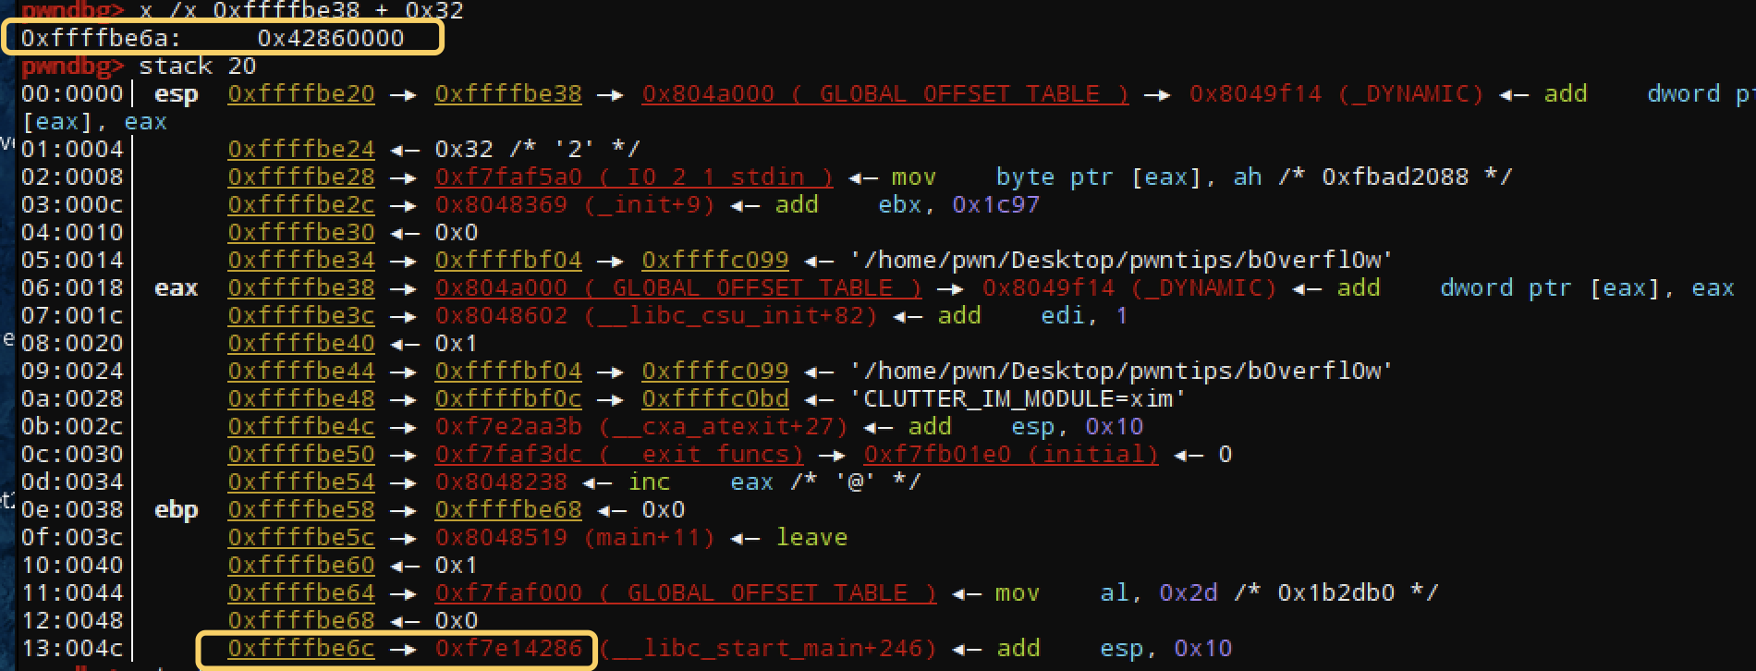Click the stack address 0xffffbe40
Image resolution: width=1756 pixels, height=671 pixels.
(301, 344)
